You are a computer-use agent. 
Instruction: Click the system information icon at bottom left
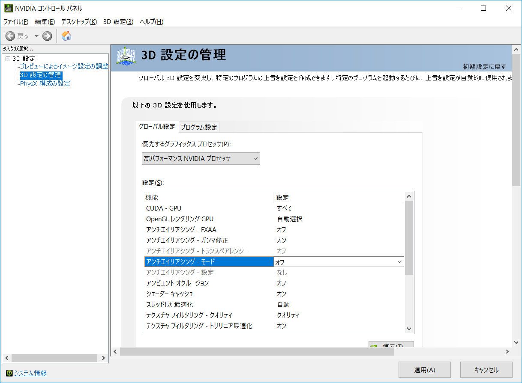(9, 373)
